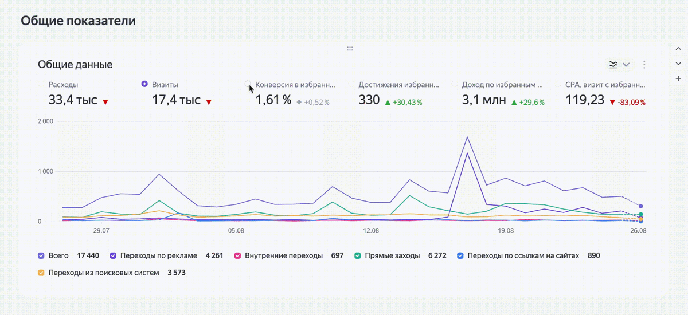Select the Доход по избранным radio button
688x315 pixels.
(x=455, y=84)
